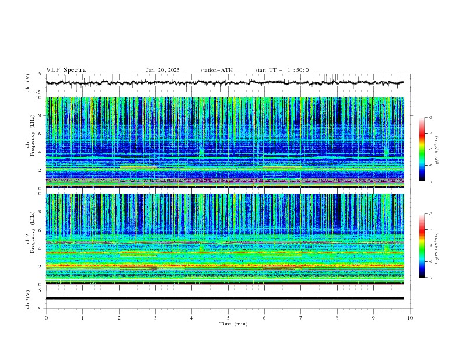Click the ch.2 spectrogram plot
462x357 pixels.
point(225,239)
